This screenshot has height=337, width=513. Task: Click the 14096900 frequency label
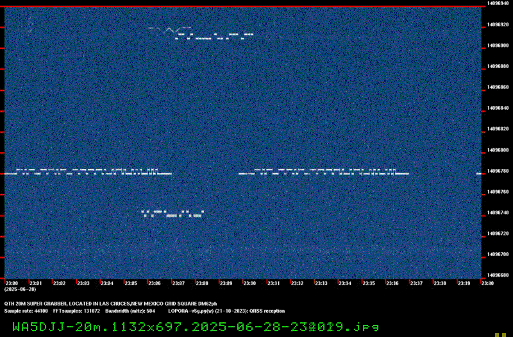point(498,45)
